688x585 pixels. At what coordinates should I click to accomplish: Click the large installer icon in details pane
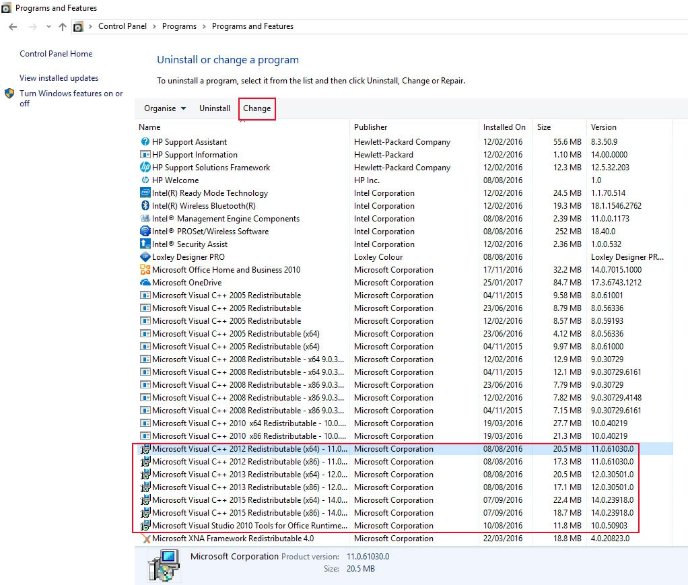163,565
